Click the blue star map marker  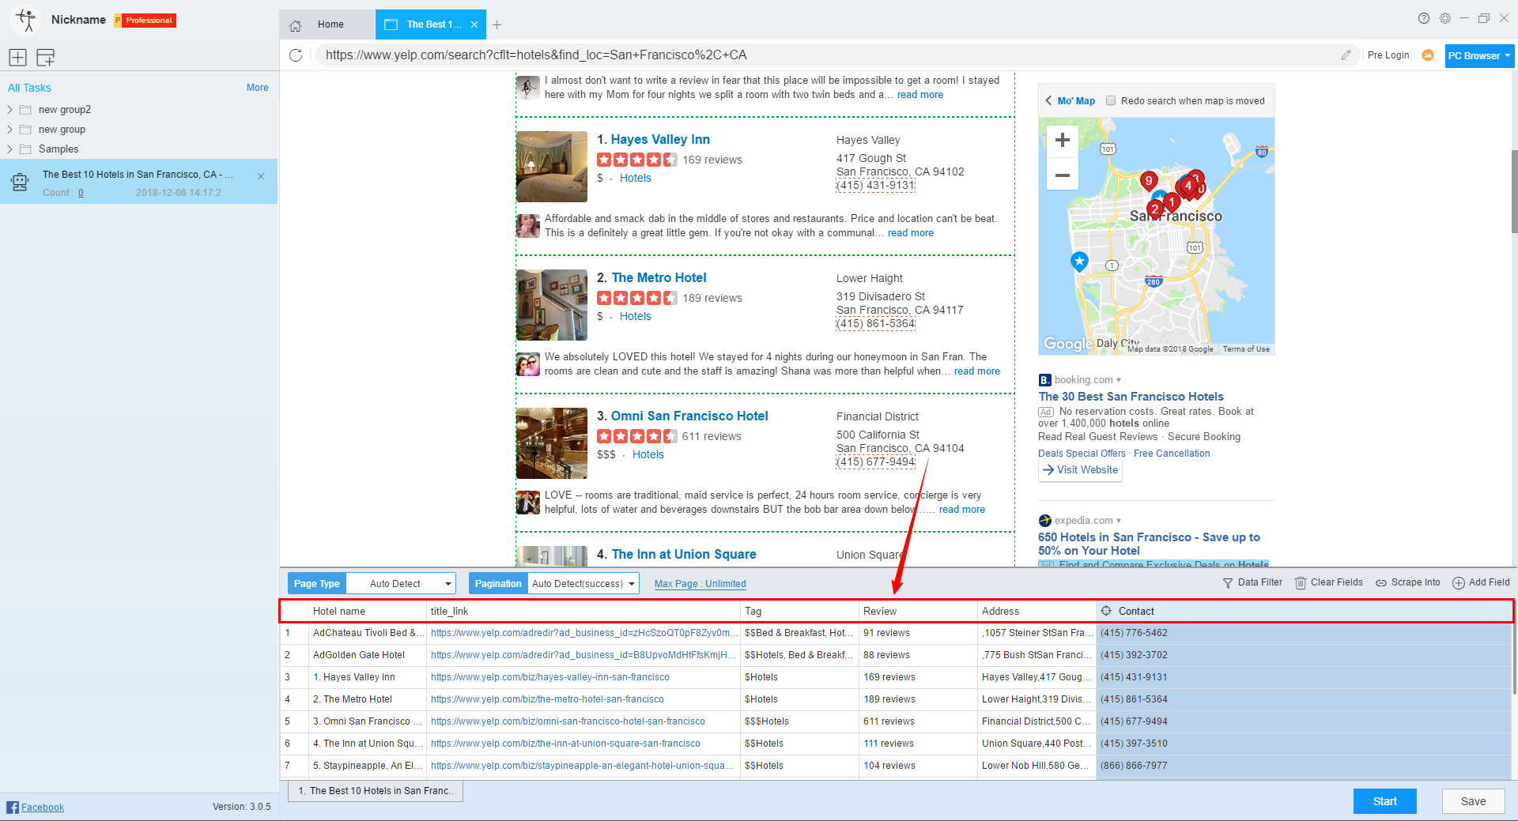point(1079,261)
